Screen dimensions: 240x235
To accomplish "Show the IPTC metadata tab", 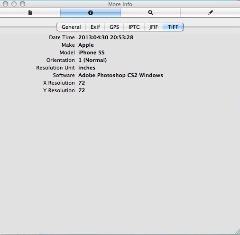I will pyautogui.click(x=134, y=27).
